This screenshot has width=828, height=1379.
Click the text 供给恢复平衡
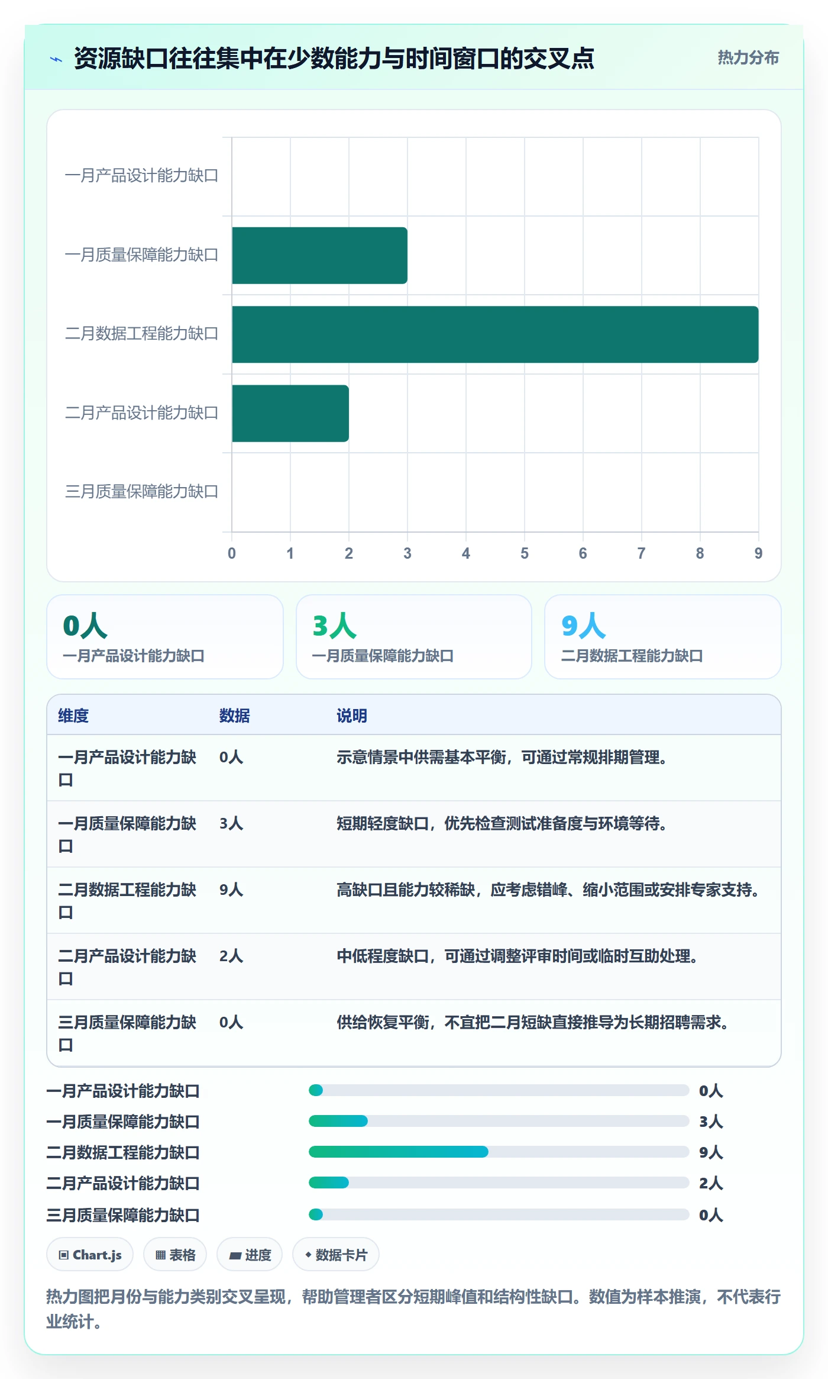[x=383, y=1022]
